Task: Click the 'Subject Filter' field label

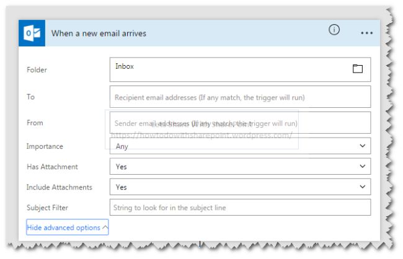Action: click(x=47, y=208)
